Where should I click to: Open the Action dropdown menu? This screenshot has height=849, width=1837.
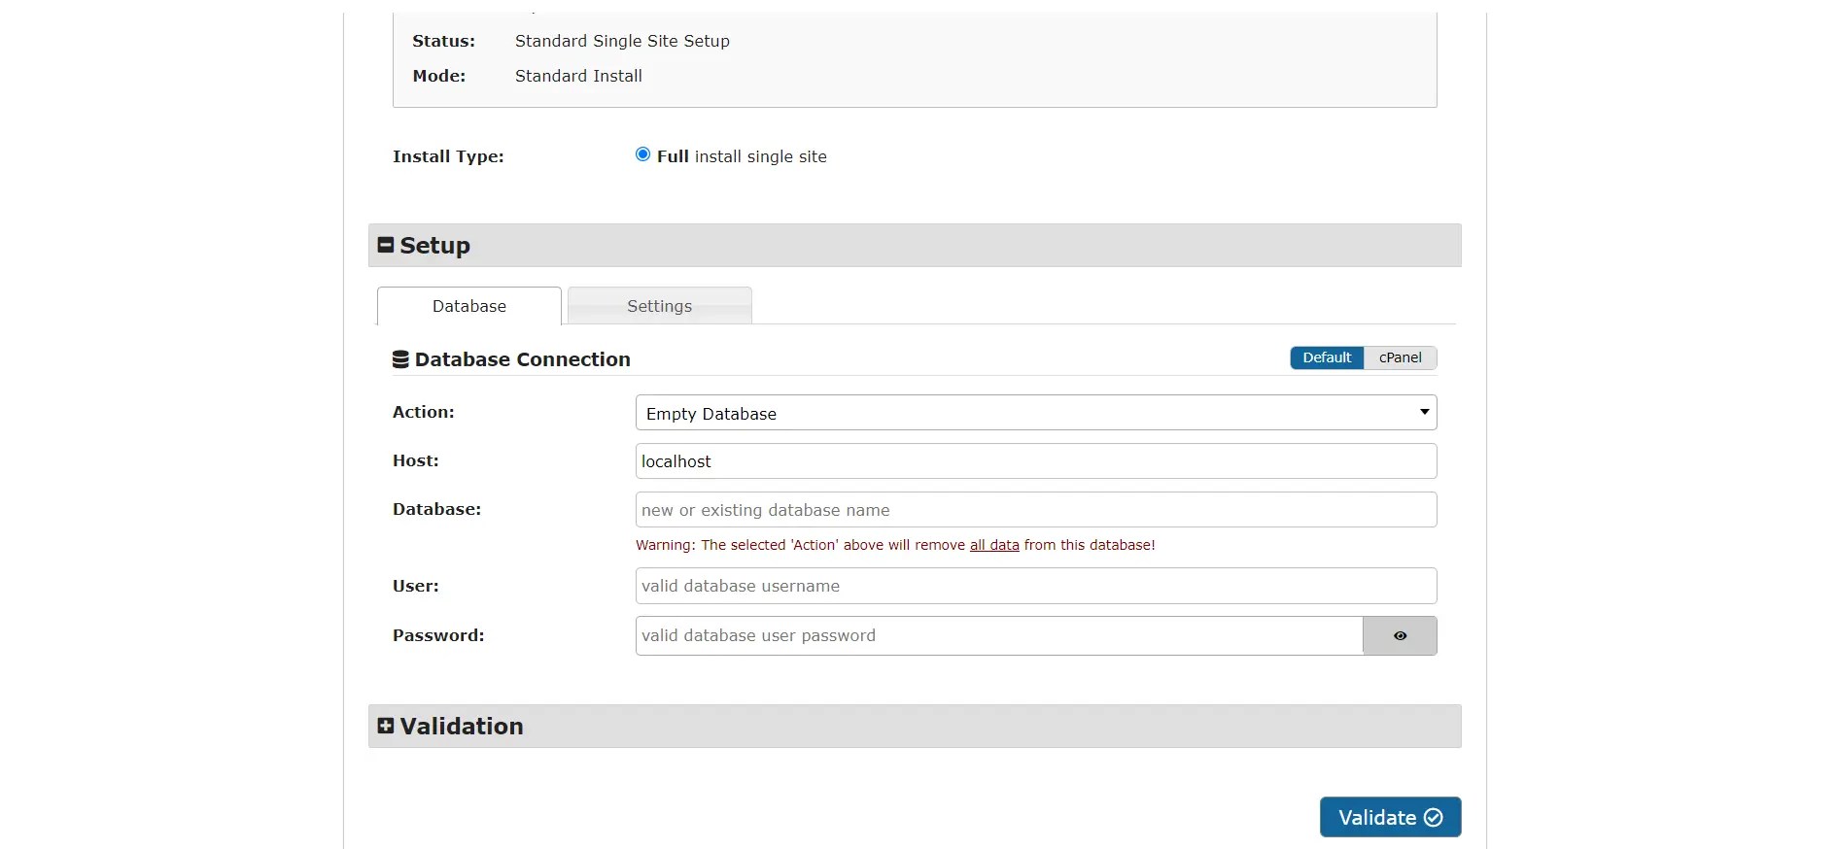(1035, 413)
